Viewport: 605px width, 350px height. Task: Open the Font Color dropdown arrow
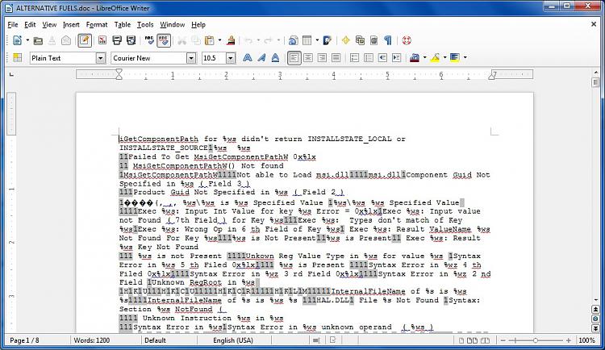coord(425,58)
